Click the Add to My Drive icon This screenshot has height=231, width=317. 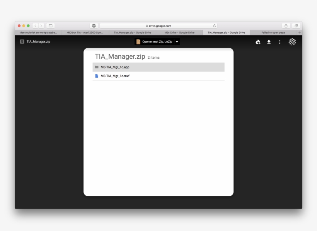258,42
